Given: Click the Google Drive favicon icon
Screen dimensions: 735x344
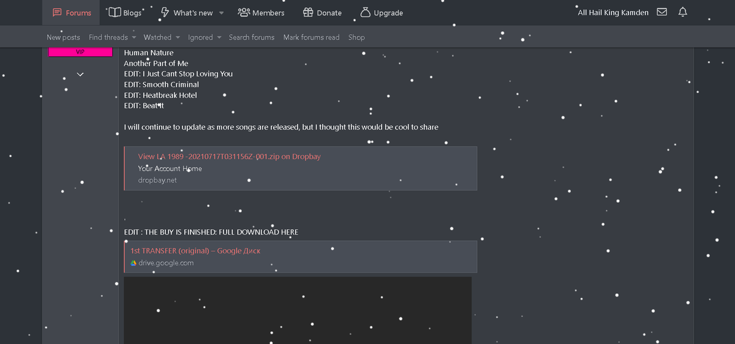Looking at the screenshot, I should (134, 263).
